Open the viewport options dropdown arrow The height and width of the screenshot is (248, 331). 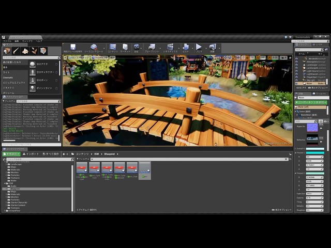[x=66, y=57]
